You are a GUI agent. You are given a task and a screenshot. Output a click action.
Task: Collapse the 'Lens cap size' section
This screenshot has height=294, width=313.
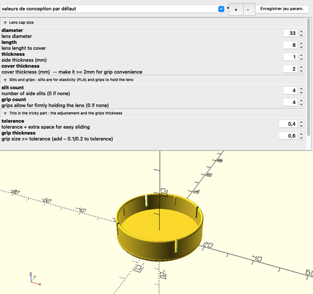point(5,23)
